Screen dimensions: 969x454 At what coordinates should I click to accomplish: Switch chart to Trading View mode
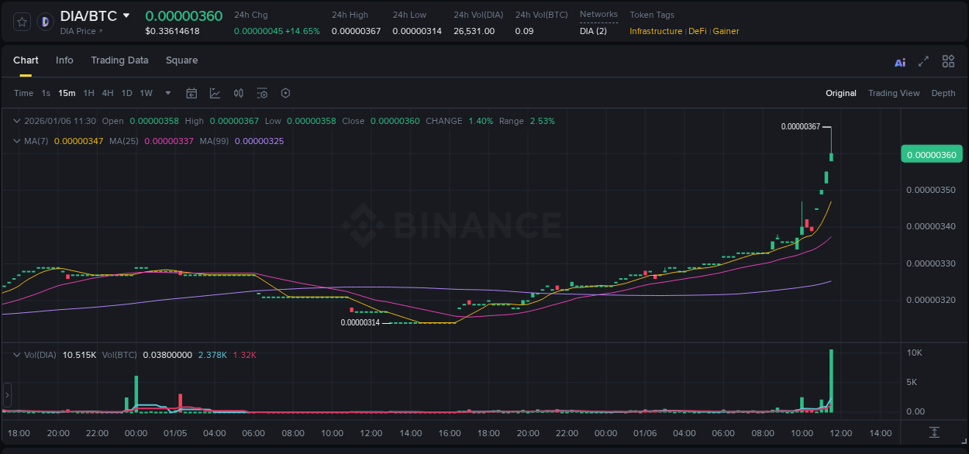(x=894, y=93)
